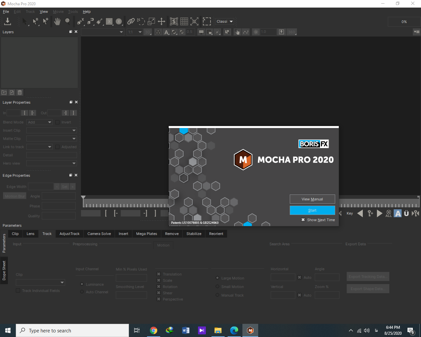This screenshot has width=421, height=337.
Task: Click the lightning bolt proxy icon
Action: (x=282, y=32)
